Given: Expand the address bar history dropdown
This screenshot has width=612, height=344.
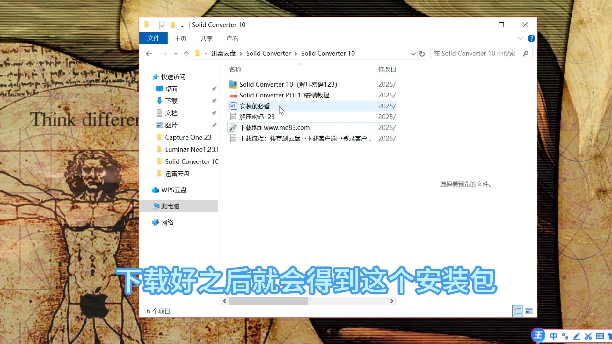Looking at the screenshot, I should (413, 54).
